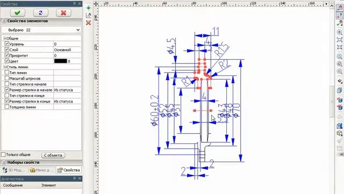This screenshot has width=344, height=194.
Task: Click the black Цвет color swatch
Action: (60, 61)
